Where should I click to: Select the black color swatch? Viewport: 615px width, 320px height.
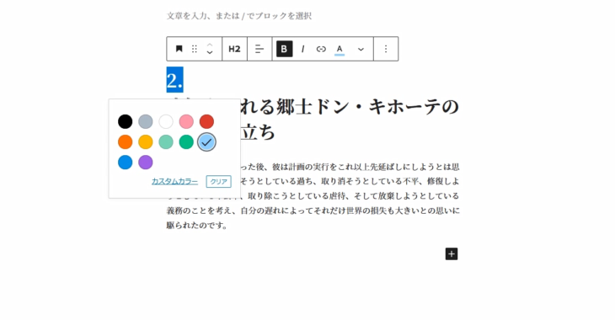[126, 121]
